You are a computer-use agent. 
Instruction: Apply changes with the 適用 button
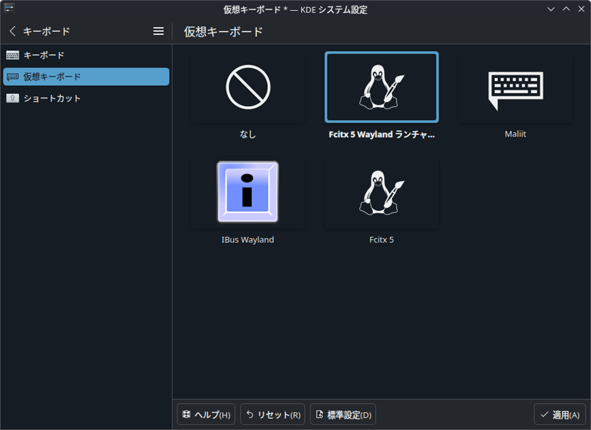click(x=559, y=414)
